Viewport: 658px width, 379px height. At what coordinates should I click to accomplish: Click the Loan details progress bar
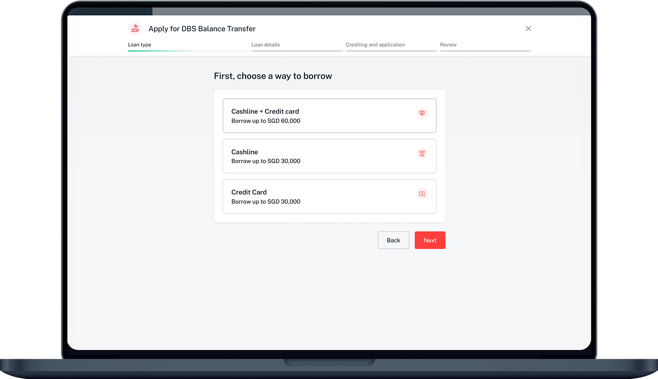click(297, 51)
